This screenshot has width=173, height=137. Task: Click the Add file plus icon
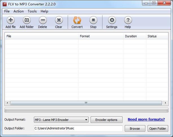pyautogui.click(x=10, y=20)
